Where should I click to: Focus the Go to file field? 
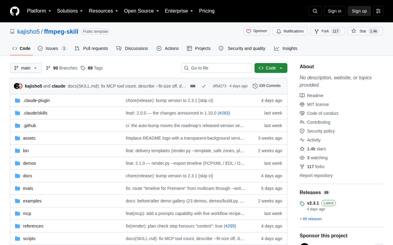point(216,68)
